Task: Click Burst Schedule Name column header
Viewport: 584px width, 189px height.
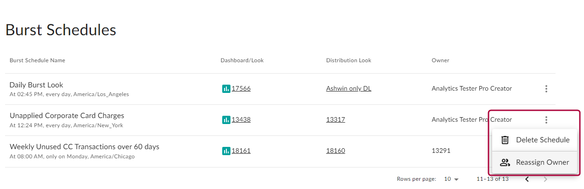Action: coord(37,60)
